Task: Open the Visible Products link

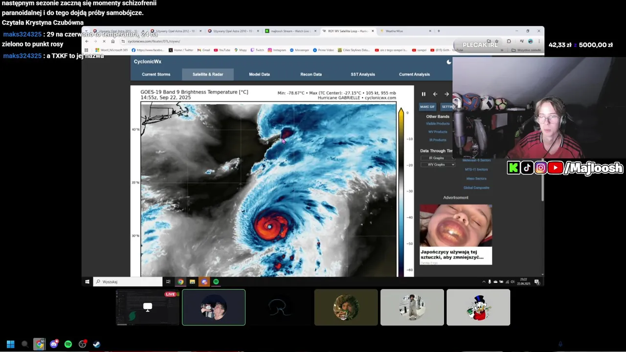Action: (438, 124)
